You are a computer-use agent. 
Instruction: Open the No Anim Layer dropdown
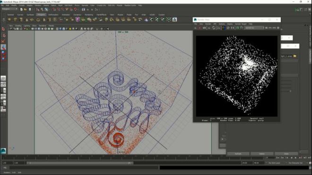(274, 163)
